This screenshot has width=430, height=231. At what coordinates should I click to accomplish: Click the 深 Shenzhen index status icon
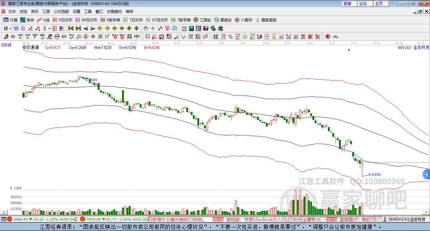click(82, 219)
